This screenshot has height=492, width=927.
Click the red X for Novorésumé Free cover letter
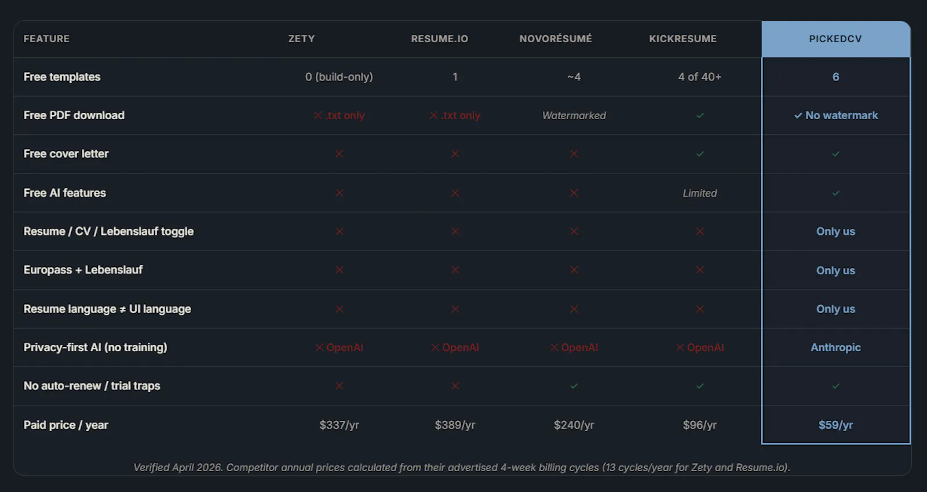pyautogui.click(x=574, y=154)
